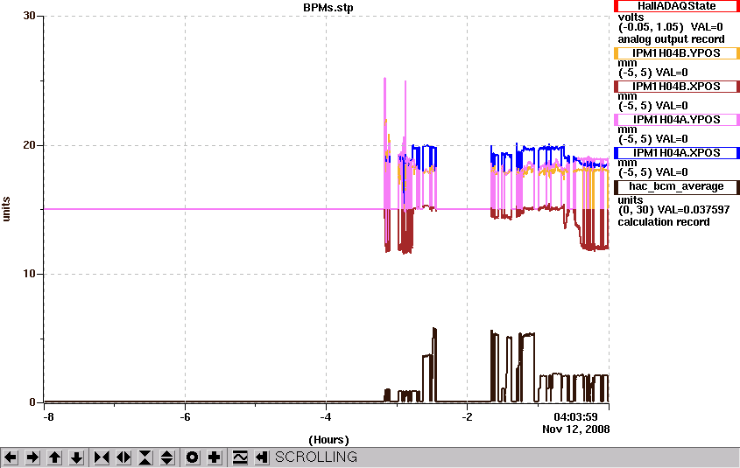This screenshot has height=468, width=740.
Task: Click the wave graph icon in the toolbar
Action: [x=240, y=458]
